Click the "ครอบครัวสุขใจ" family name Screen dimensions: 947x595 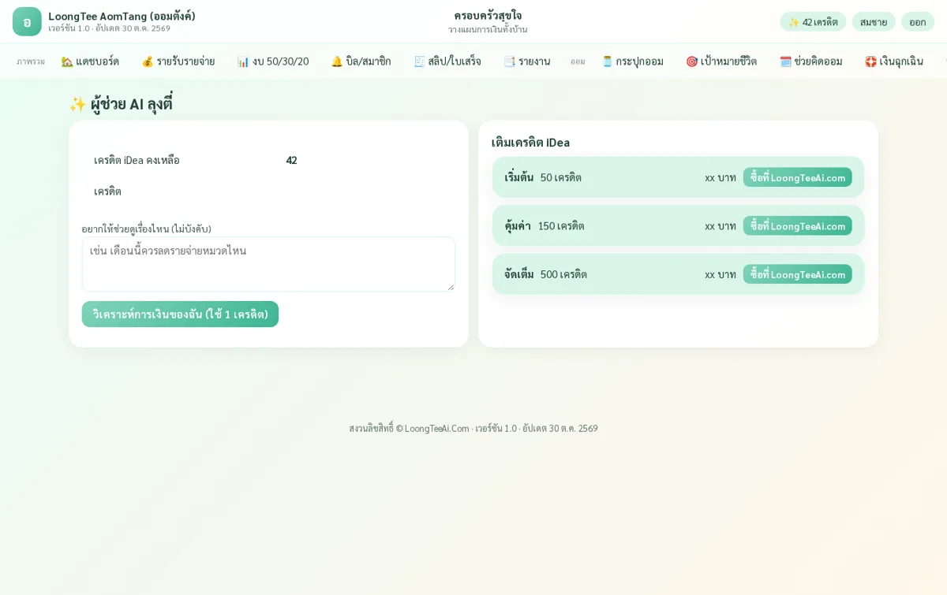click(x=488, y=15)
